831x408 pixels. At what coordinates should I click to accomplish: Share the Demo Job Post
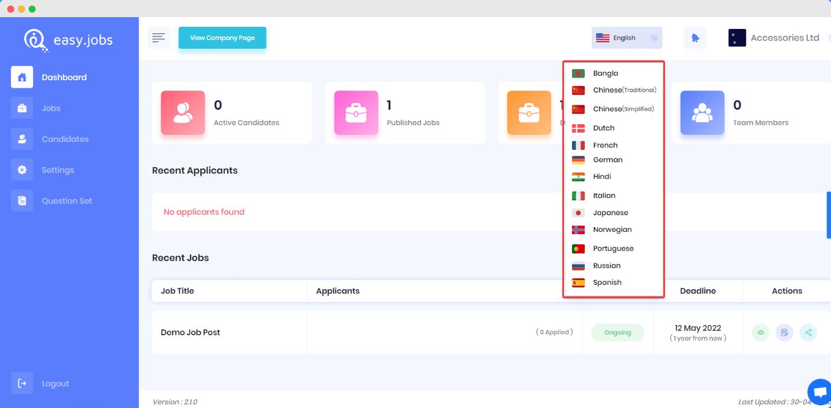(x=809, y=332)
